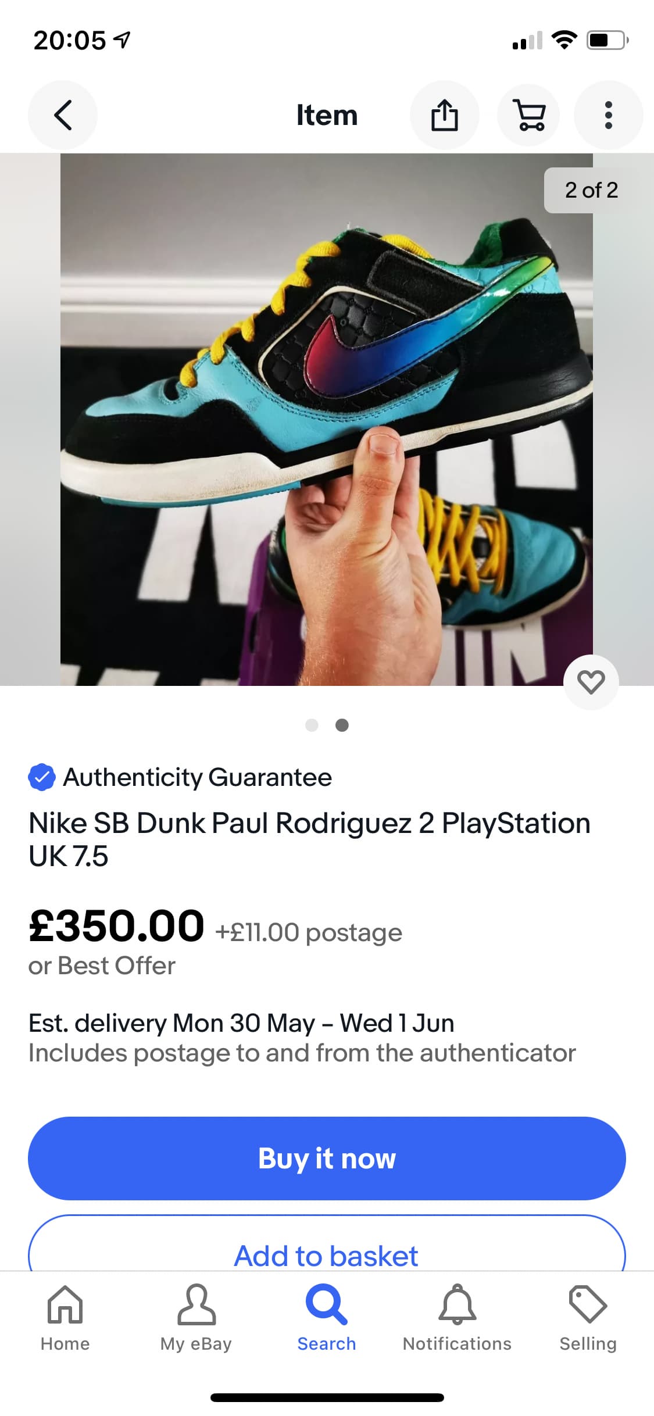Open Notifications bell tab
The width and height of the screenshot is (654, 1416).
[x=458, y=1318]
